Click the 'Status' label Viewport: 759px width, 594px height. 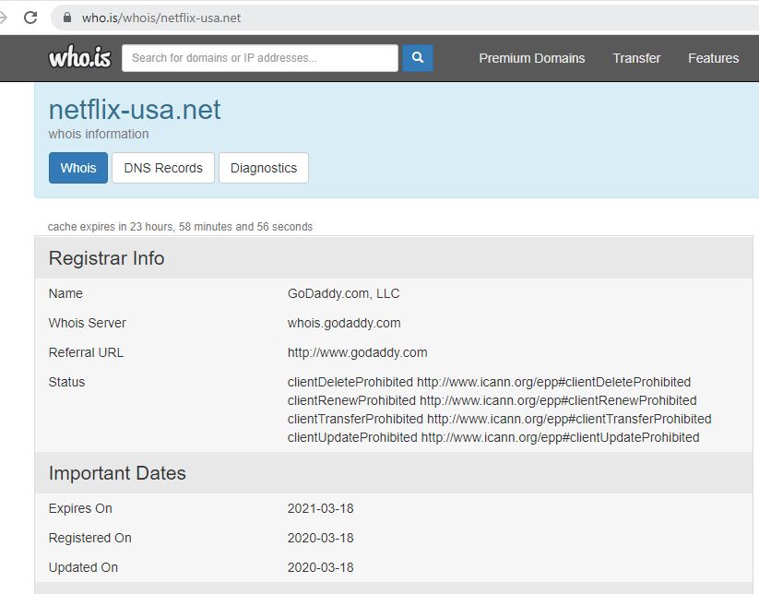click(66, 382)
